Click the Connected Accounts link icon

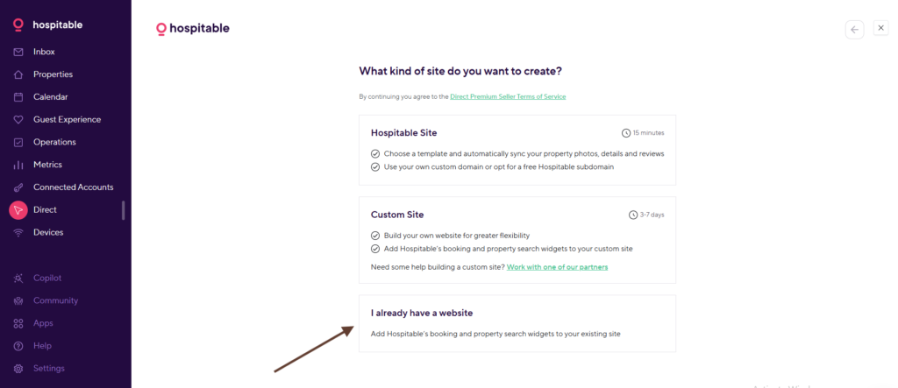coord(18,187)
